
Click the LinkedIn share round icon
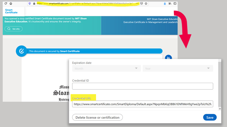[x=168, y=57]
